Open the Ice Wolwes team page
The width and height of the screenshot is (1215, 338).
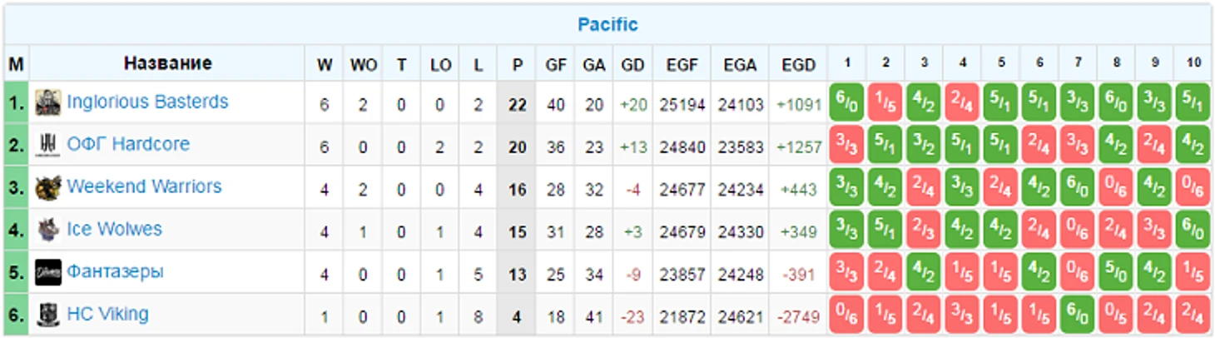[x=114, y=229]
